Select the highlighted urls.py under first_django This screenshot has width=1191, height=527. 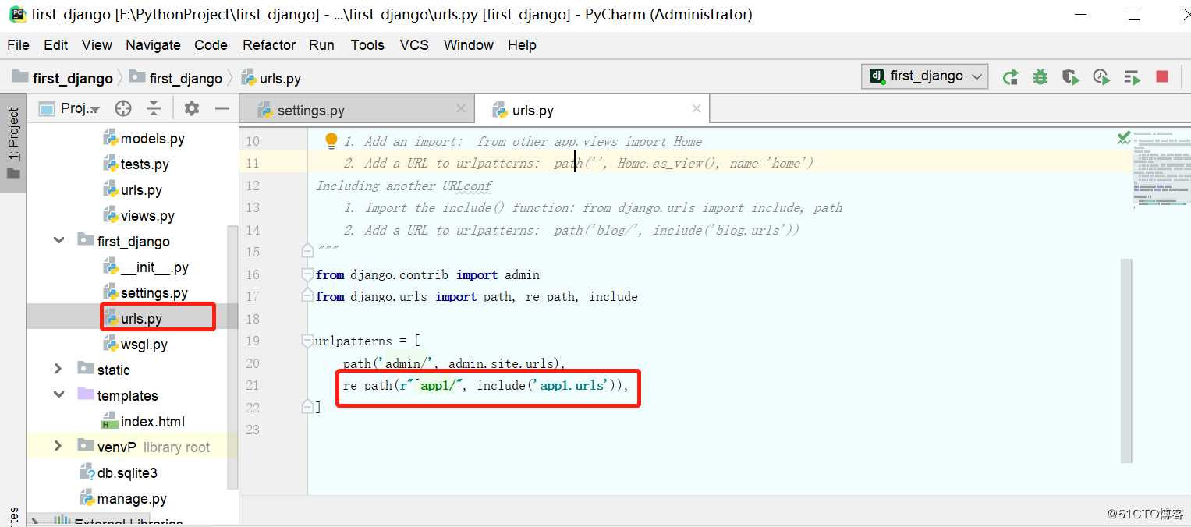(x=133, y=319)
